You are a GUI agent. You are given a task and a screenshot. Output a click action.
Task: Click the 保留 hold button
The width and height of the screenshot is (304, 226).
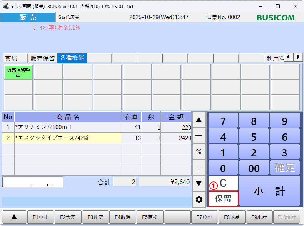[223, 199]
